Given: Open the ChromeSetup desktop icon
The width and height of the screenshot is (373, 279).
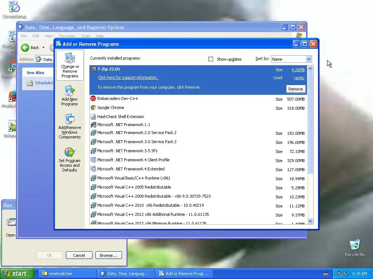Looking at the screenshot, I should (x=14, y=7).
